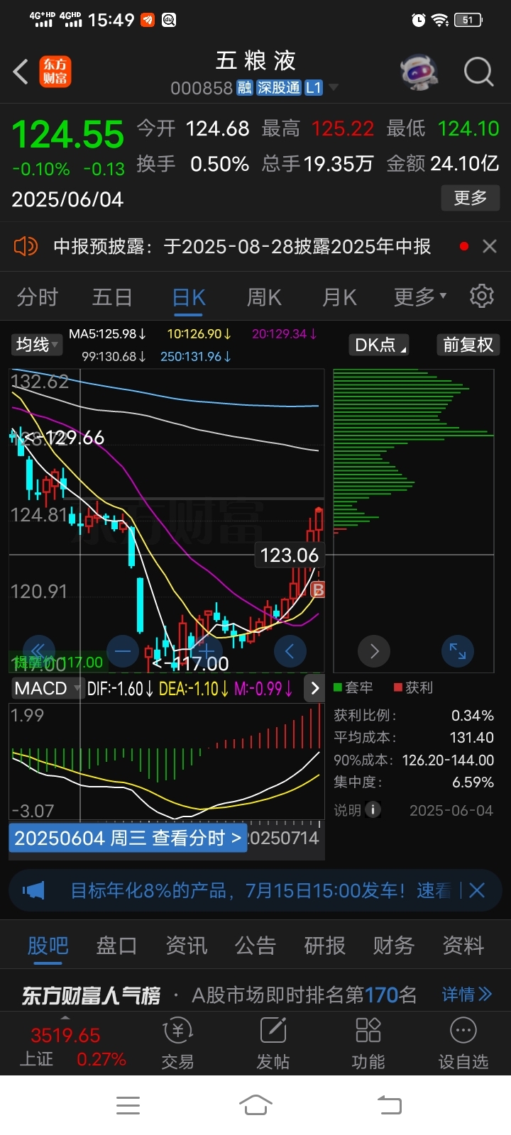The height and width of the screenshot is (1135, 511).
Task: Tap the 123.06 crosshair price label
Action: tap(290, 555)
